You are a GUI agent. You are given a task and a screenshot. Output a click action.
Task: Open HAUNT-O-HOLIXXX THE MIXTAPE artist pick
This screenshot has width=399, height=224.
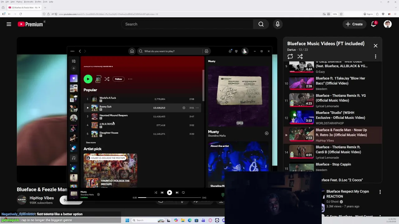click(x=110, y=170)
